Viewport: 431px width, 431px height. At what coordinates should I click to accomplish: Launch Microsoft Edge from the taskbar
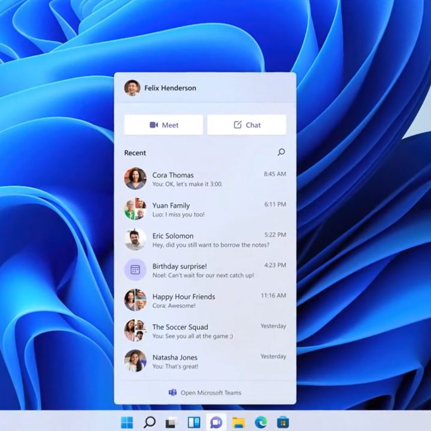[260, 422]
